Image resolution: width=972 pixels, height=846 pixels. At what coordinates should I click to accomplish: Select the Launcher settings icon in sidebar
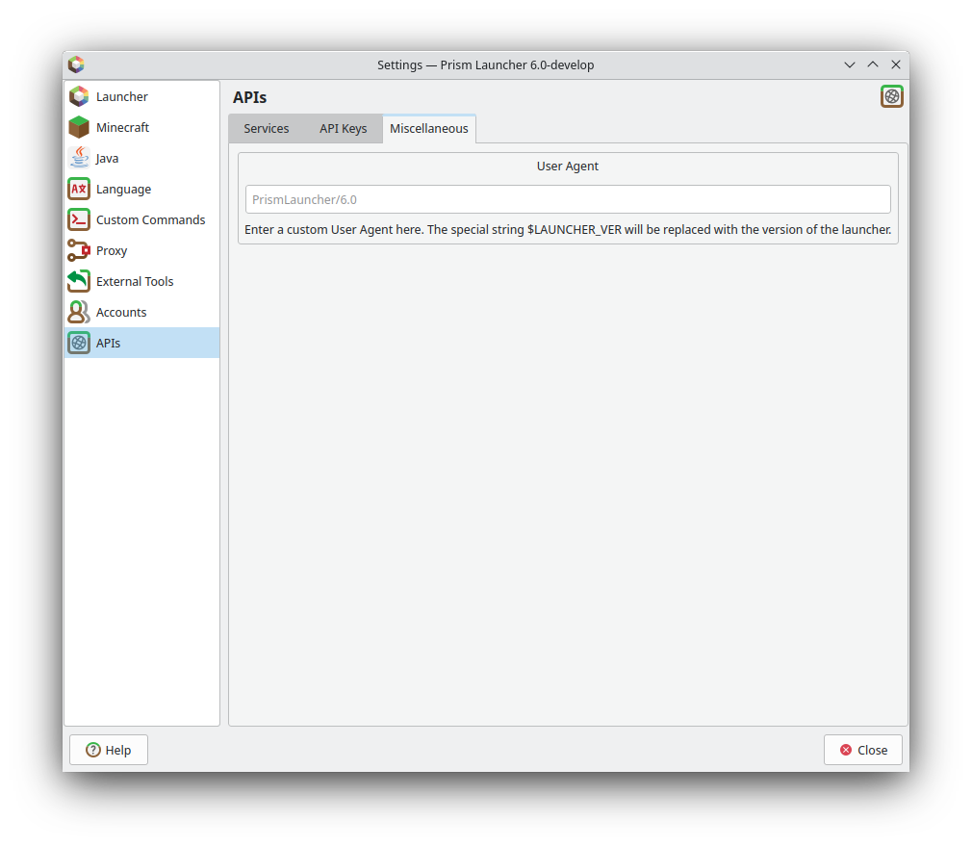[x=78, y=96]
